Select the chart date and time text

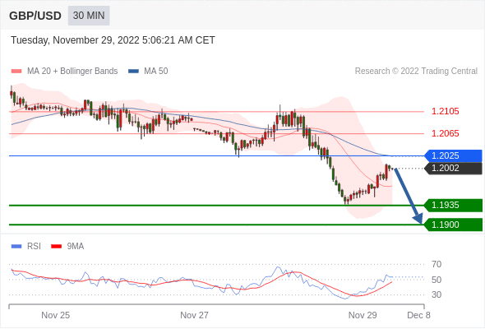pos(113,40)
